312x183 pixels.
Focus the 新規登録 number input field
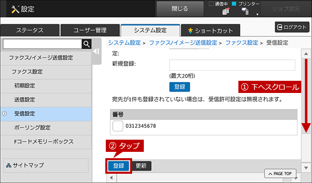[x=232, y=65]
